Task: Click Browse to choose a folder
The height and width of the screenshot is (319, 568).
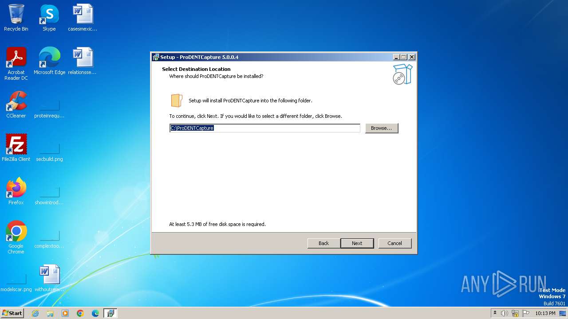Action: 382,128
